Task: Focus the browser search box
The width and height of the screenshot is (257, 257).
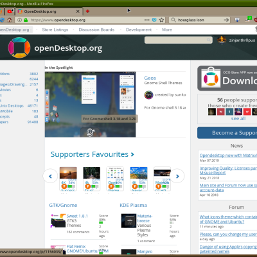Action: tap(200, 20)
